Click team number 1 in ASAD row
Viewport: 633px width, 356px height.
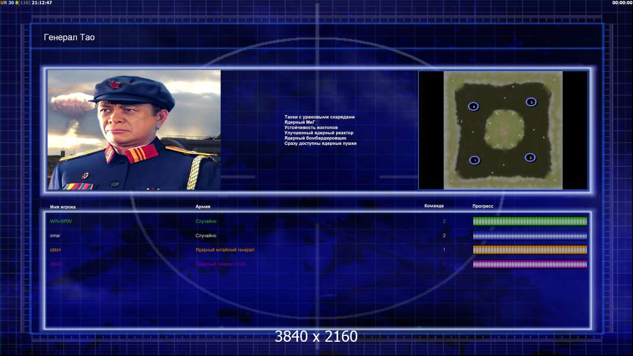tap(444, 264)
